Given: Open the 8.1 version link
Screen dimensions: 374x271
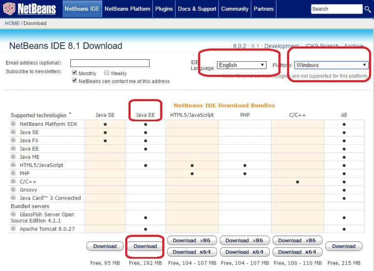Looking at the screenshot, I should [255, 46].
